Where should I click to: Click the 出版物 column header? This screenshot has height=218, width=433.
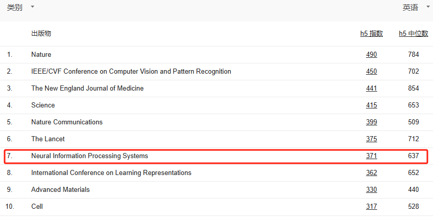[41, 34]
